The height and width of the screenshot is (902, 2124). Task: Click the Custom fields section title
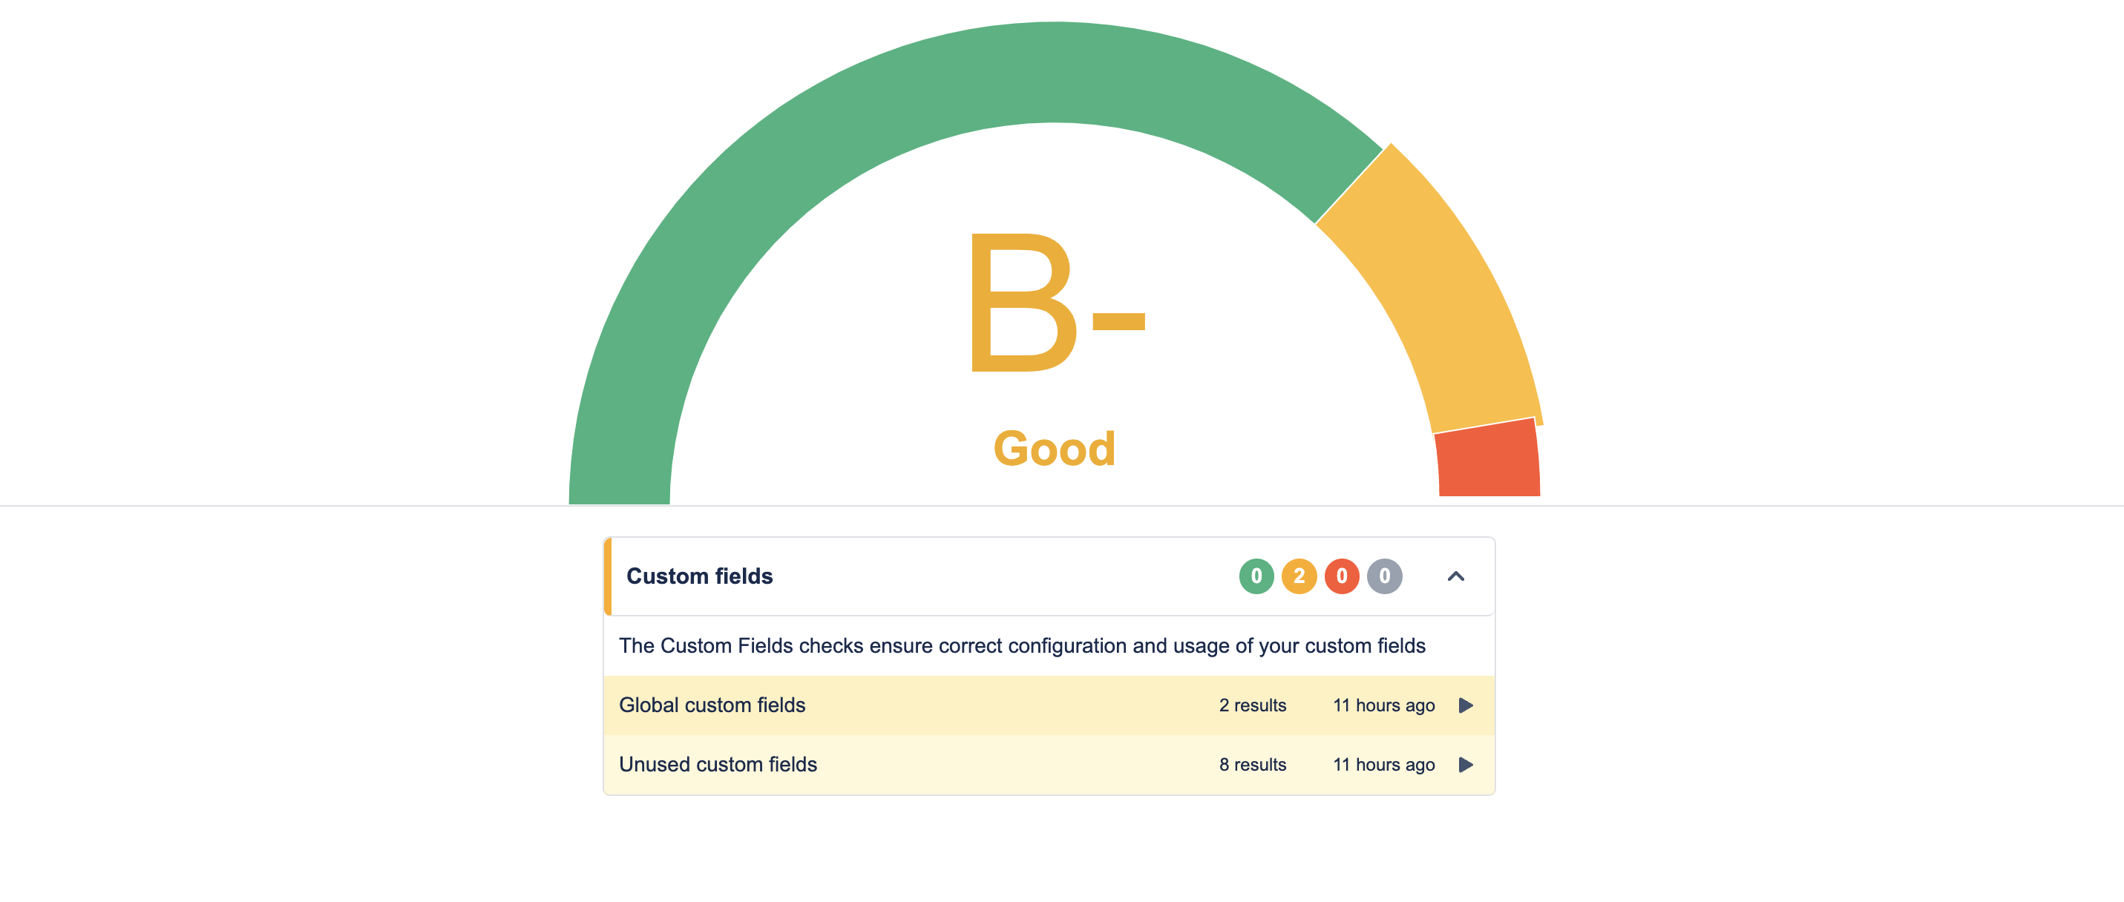point(699,576)
